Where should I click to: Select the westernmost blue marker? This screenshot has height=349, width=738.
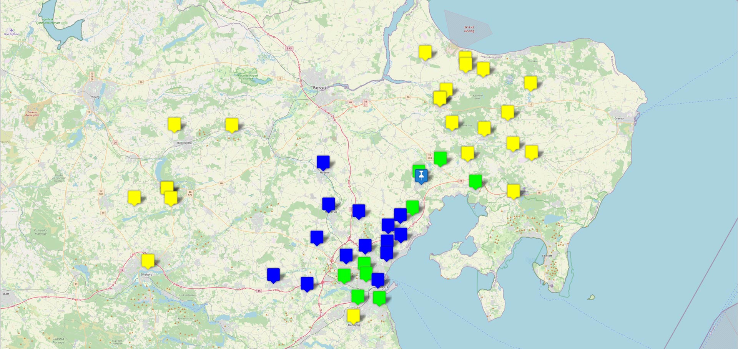tap(273, 275)
